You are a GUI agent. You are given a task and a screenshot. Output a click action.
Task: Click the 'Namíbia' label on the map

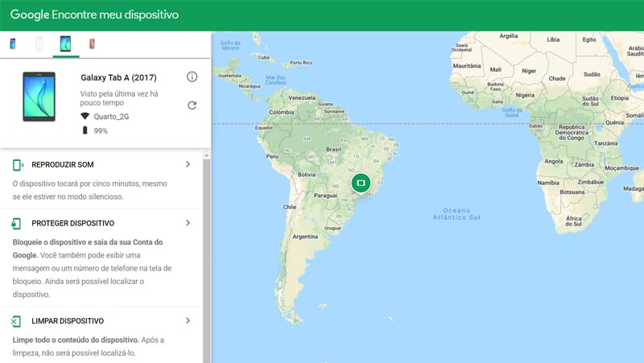click(548, 183)
